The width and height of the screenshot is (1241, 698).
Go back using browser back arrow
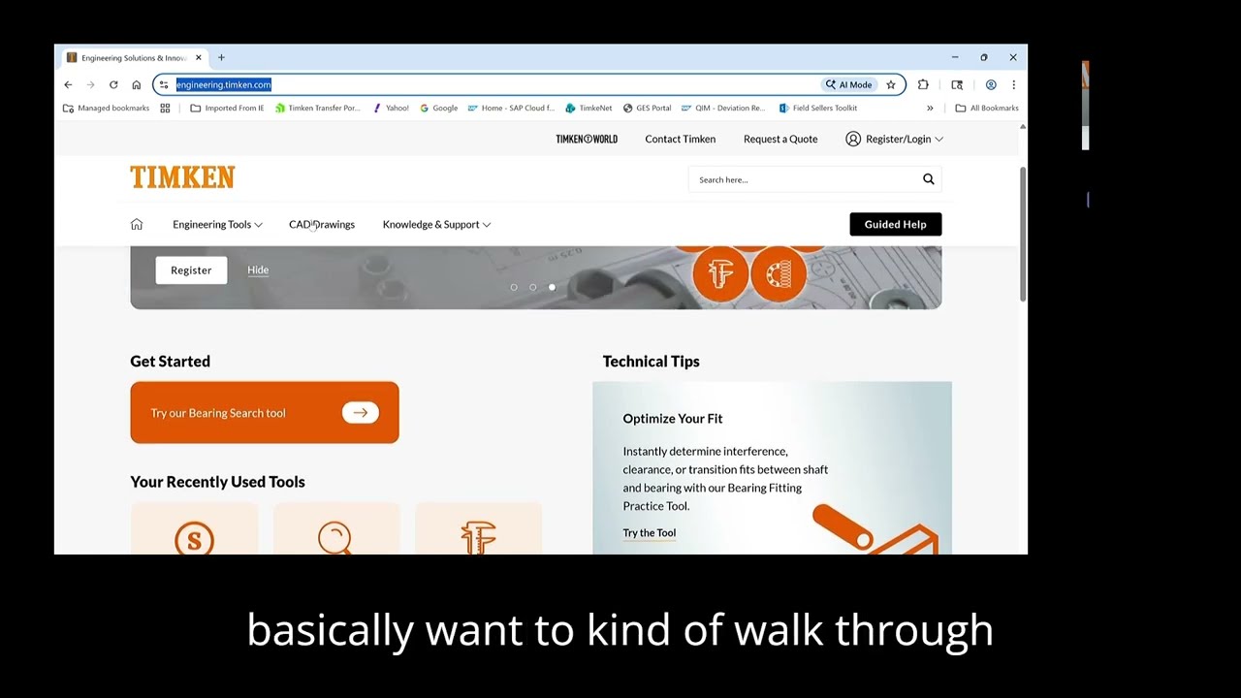[x=68, y=84]
